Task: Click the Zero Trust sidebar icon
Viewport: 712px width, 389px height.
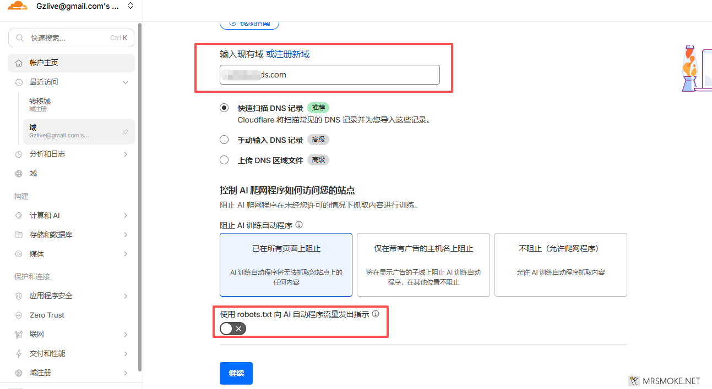Action: coord(19,315)
